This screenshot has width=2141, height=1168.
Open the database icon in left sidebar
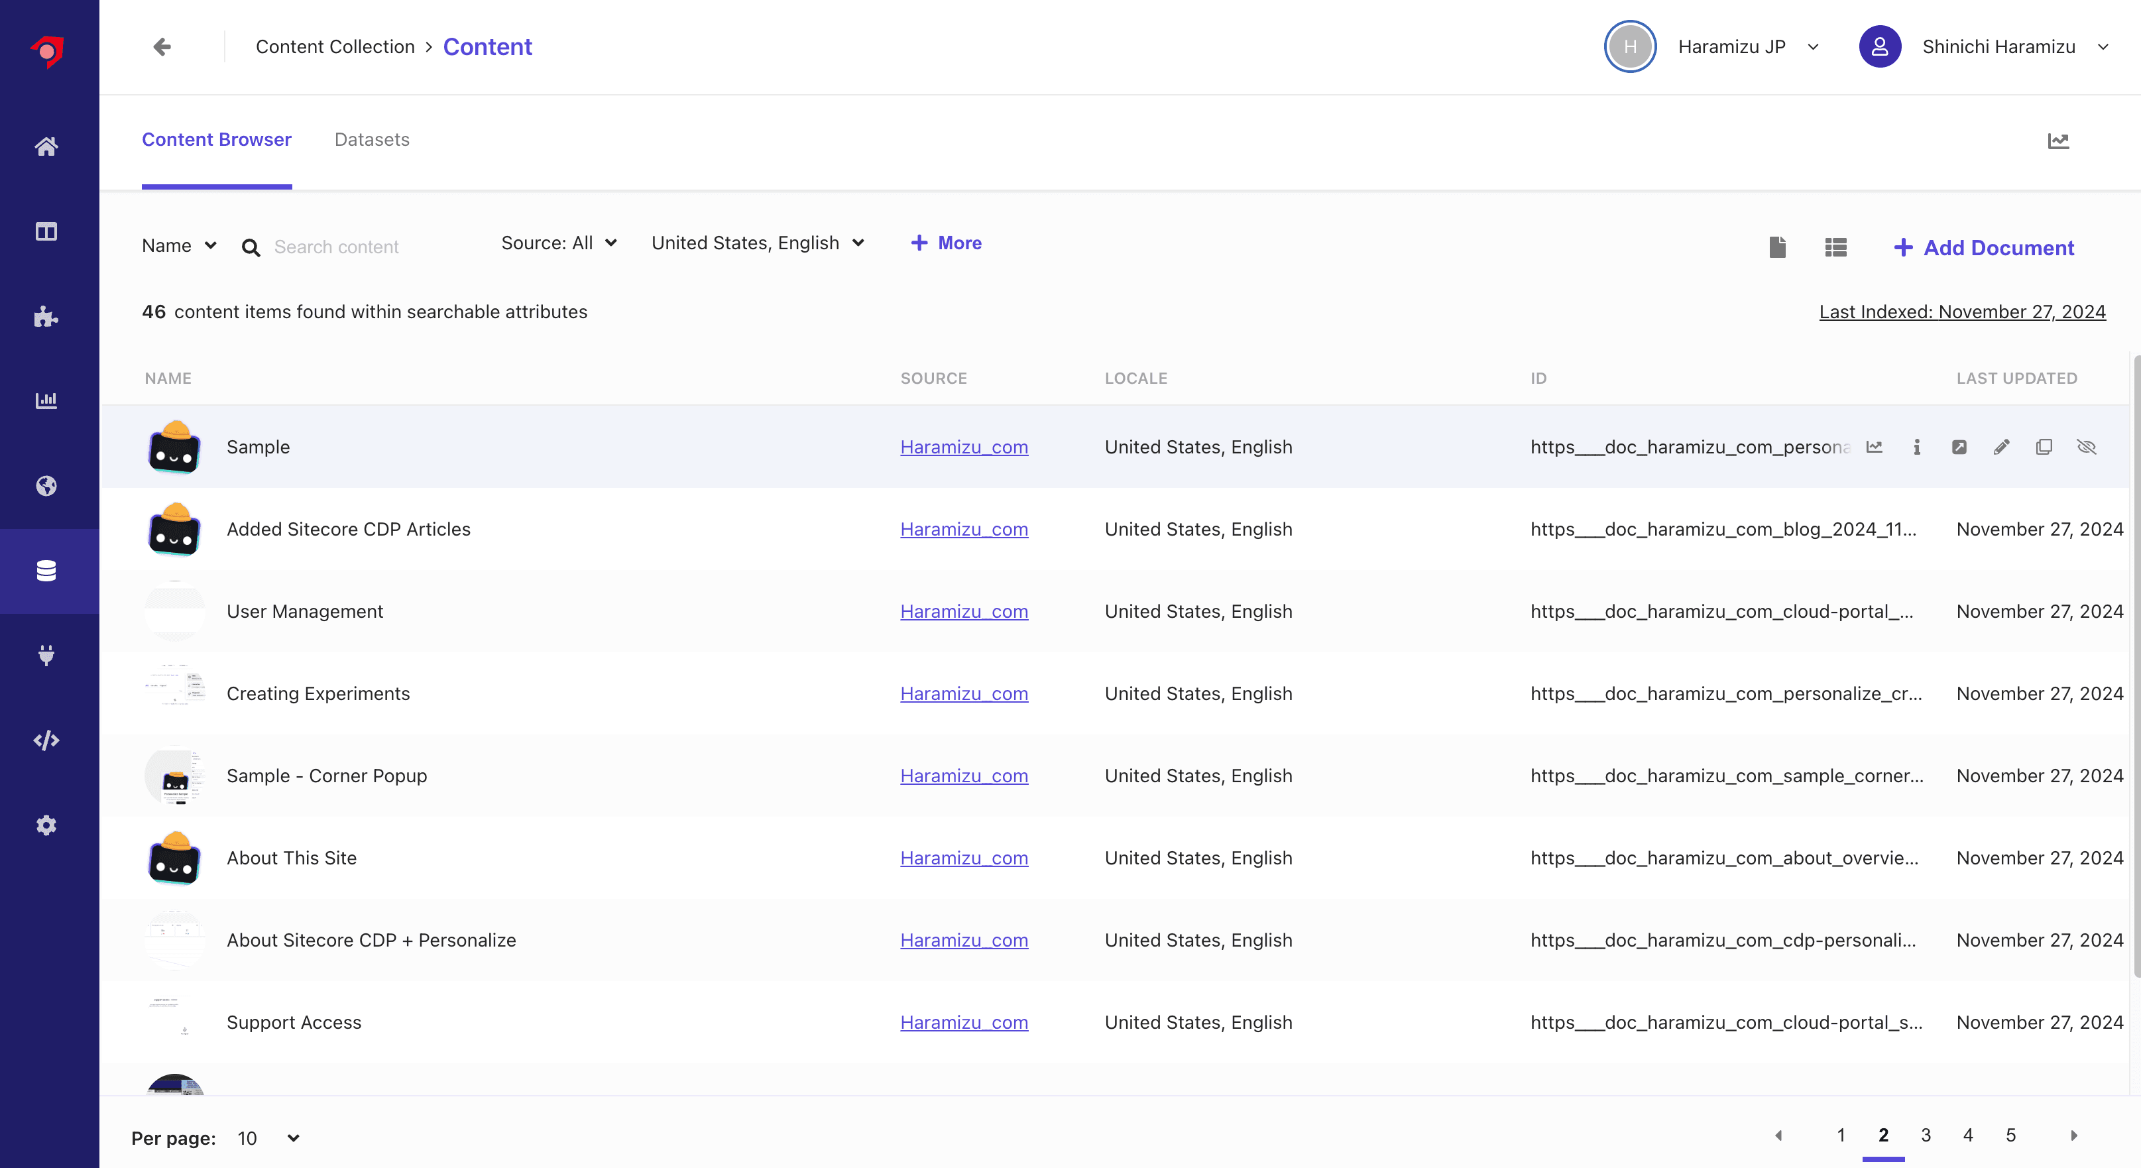(46, 571)
